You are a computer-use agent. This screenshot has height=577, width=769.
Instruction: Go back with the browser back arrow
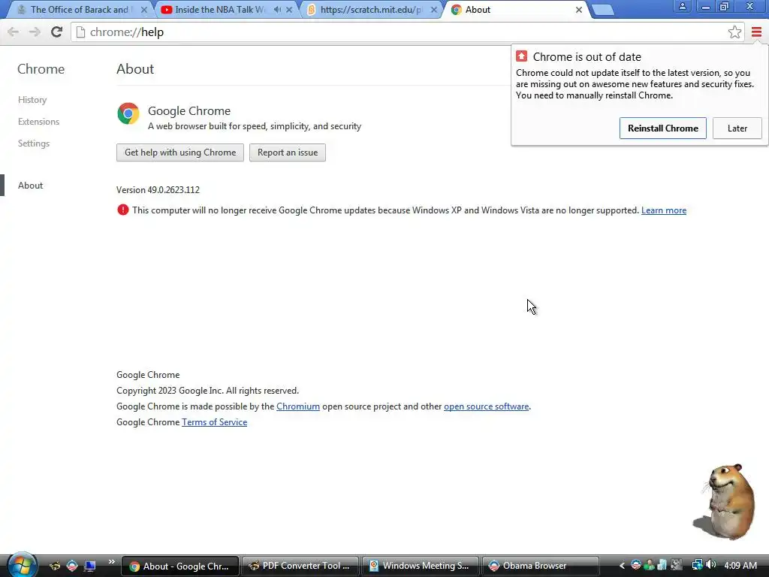point(14,32)
